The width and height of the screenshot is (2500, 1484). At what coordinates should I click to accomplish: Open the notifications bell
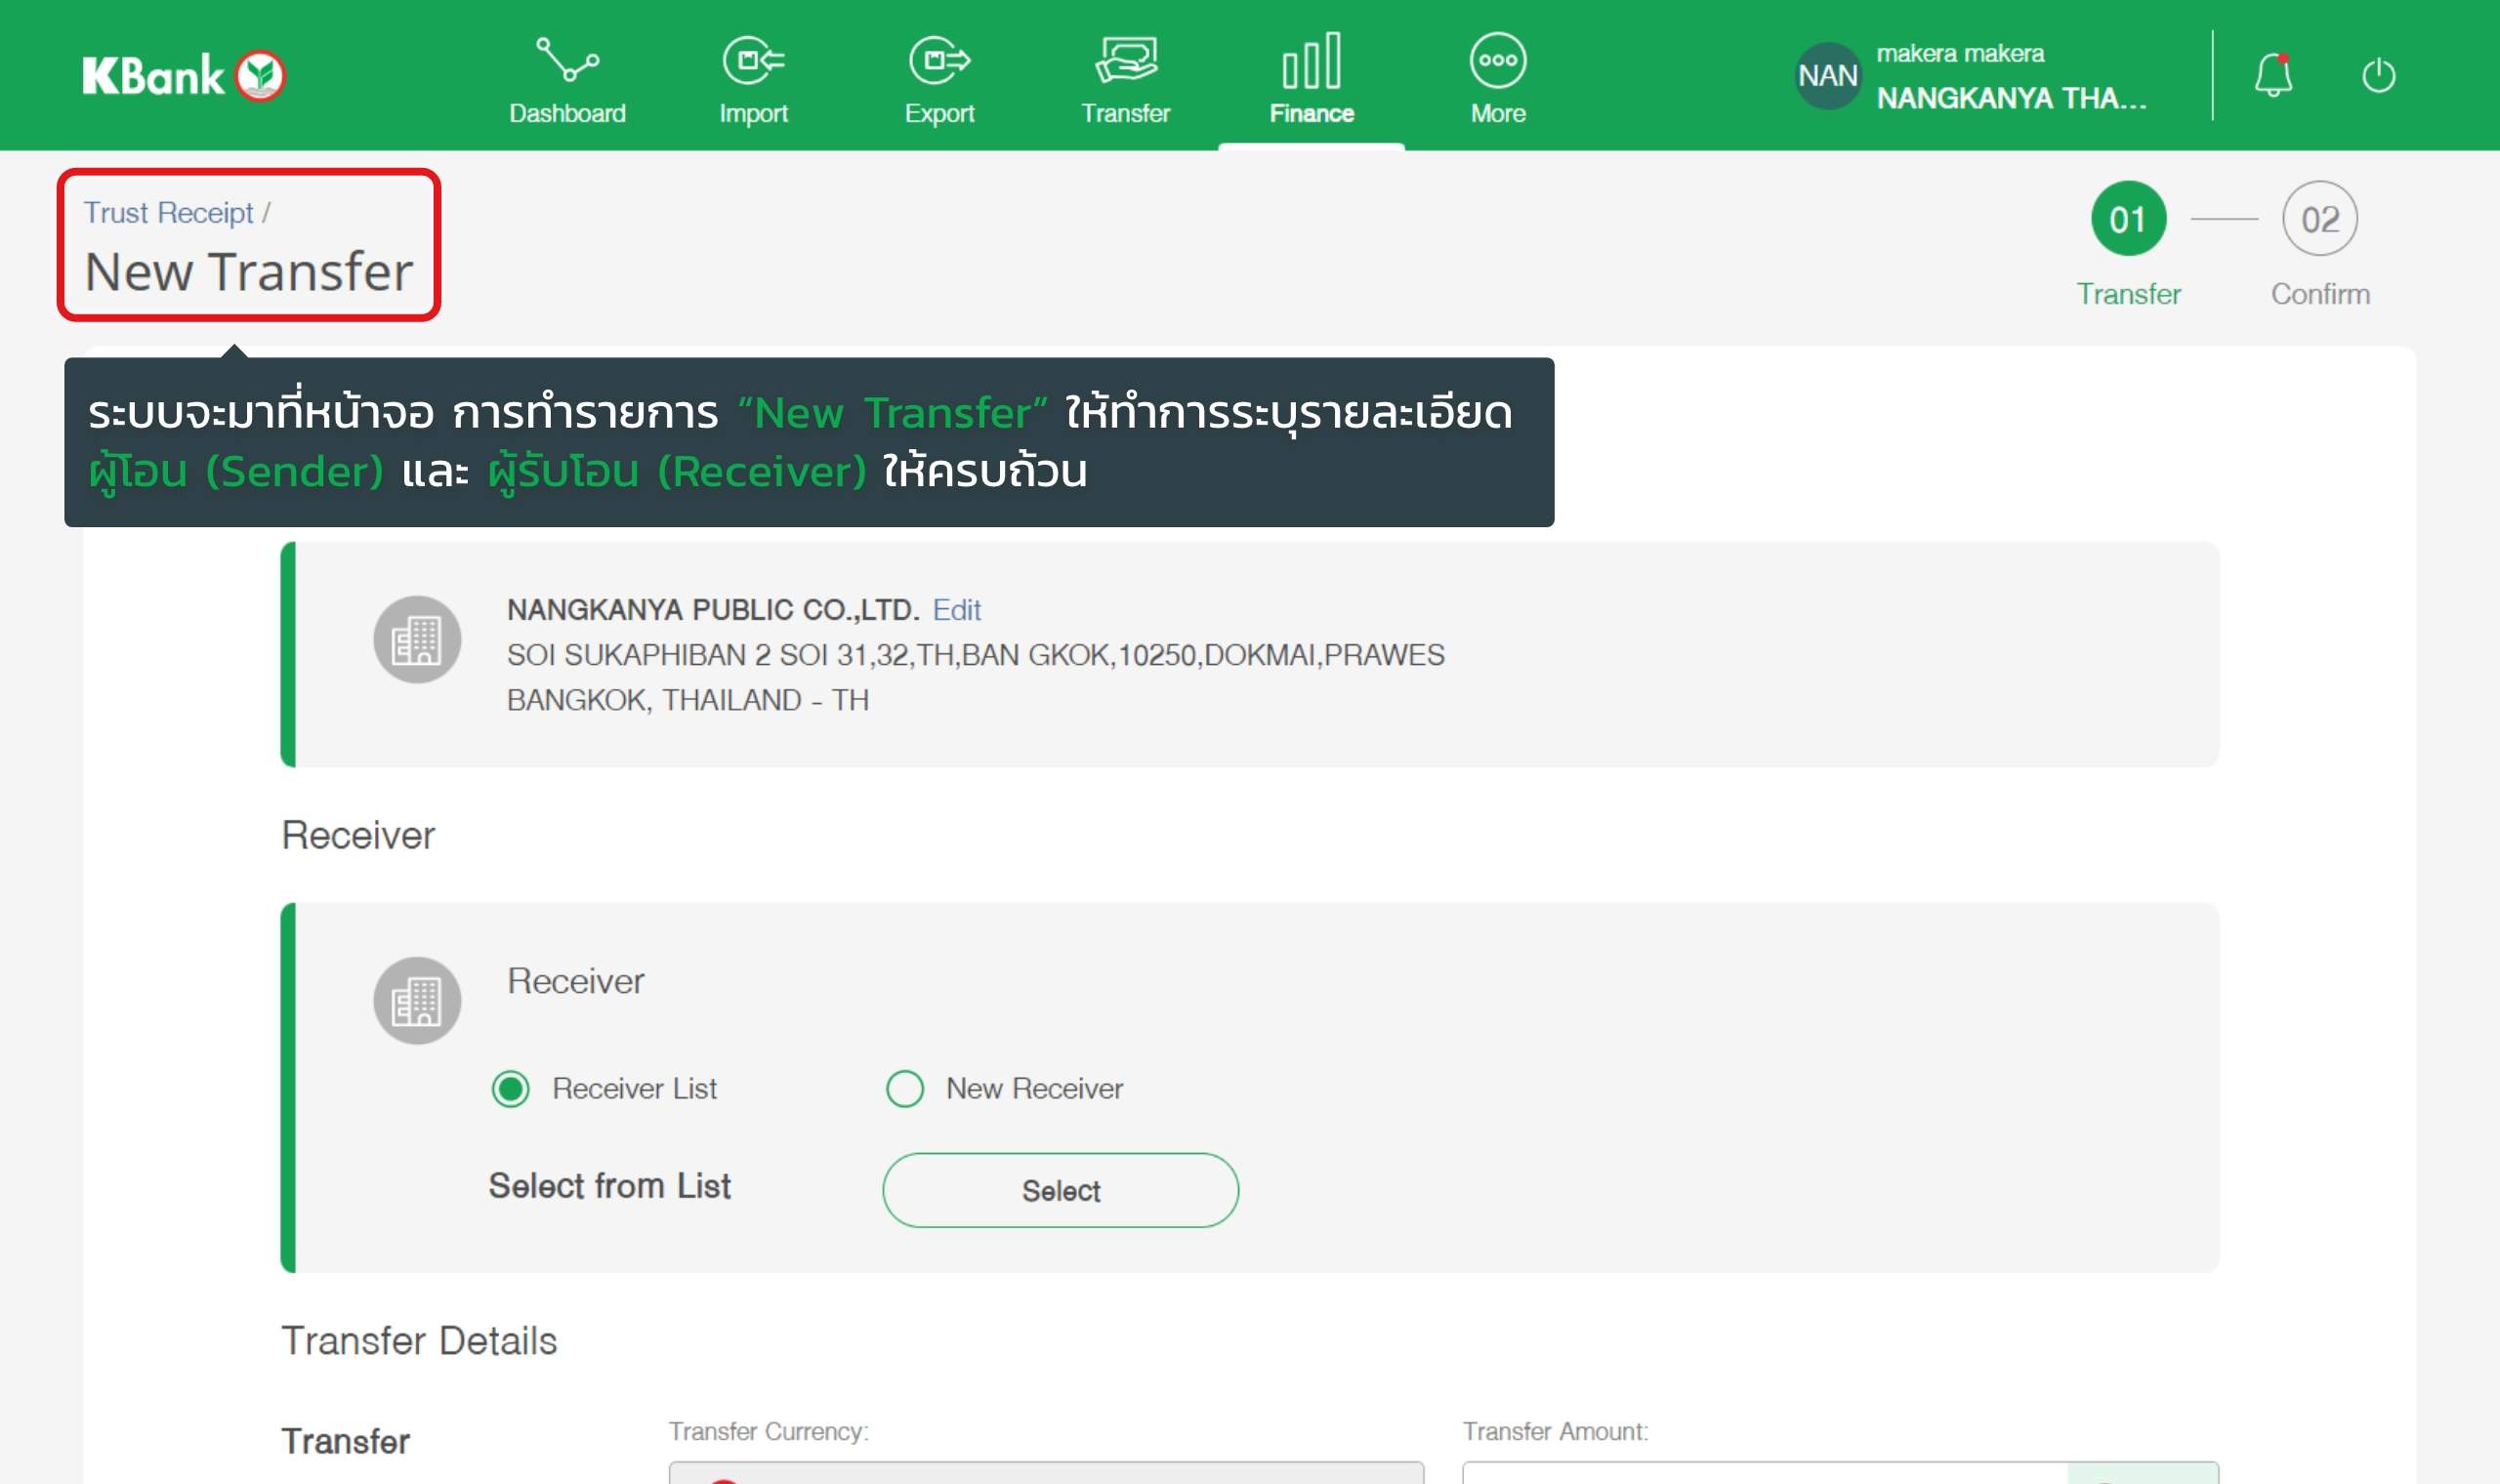[2272, 76]
